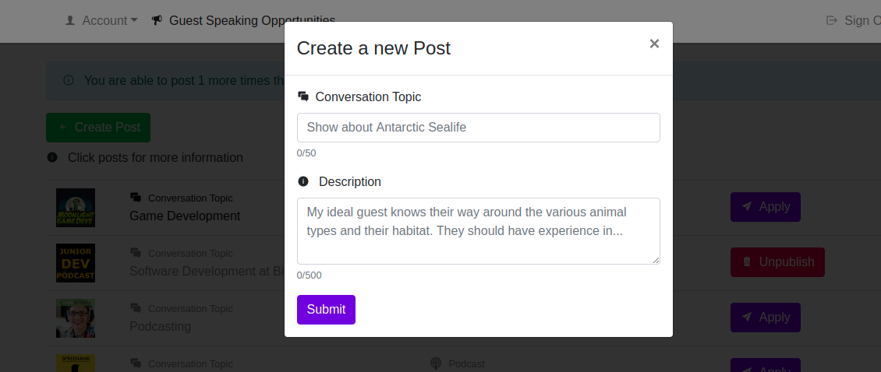The image size is (881, 372).
Task: Open Guest Speaking Opportunities page
Action: click(x=252, y=20)
